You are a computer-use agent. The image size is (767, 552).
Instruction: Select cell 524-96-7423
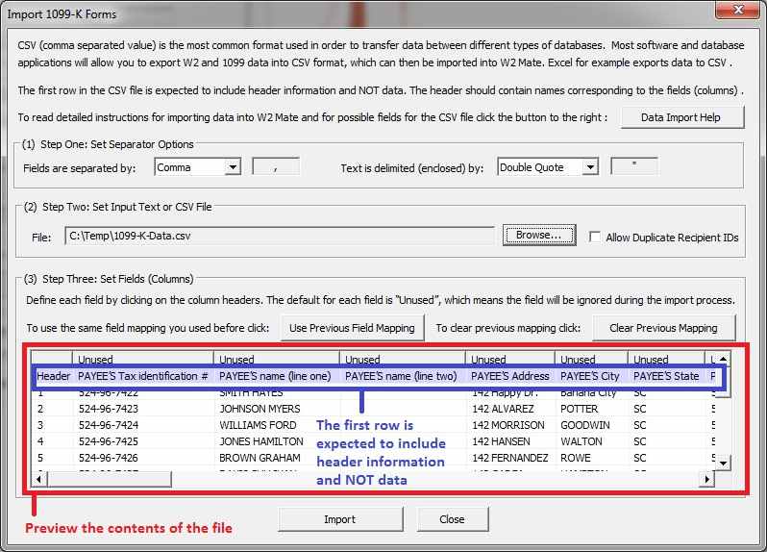click(143, 409)
